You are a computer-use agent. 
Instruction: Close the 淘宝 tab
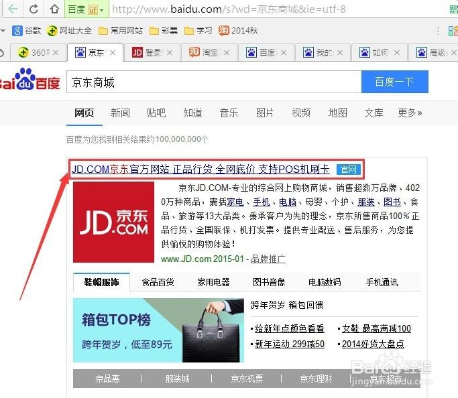coord(227,52)
